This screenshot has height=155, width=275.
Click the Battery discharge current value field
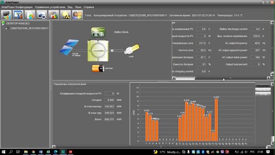pos(255,29)
